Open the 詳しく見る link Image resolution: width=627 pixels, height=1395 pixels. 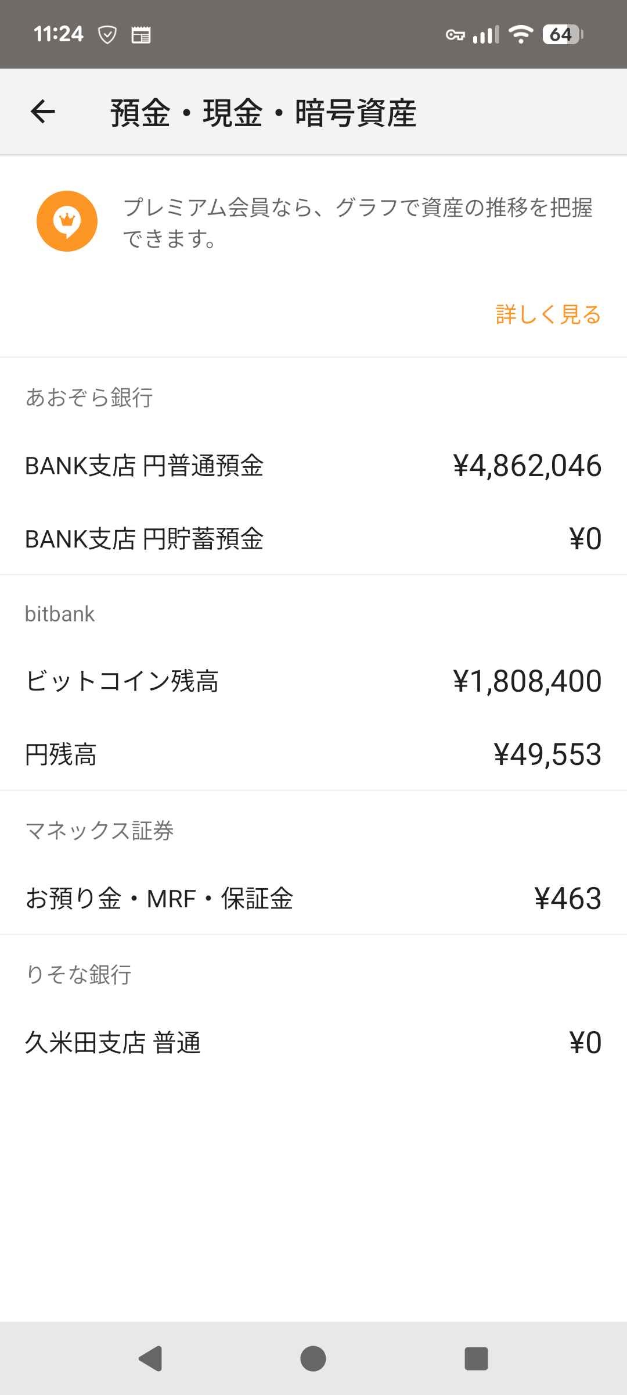coord(548,314)
